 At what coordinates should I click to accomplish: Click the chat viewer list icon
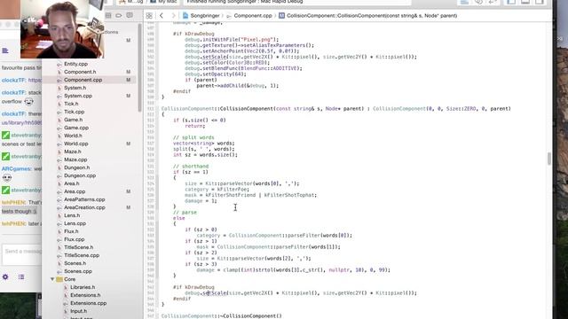(21, 277)
